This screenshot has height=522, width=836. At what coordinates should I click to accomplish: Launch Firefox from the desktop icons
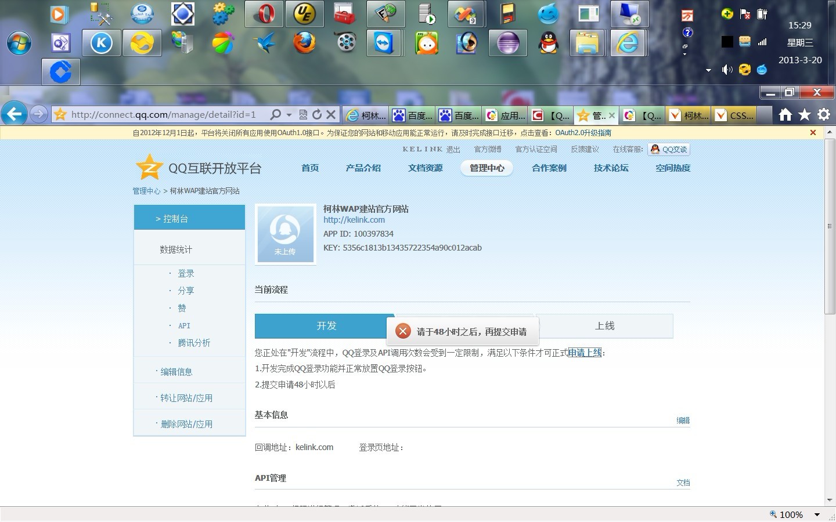[304, 43]
